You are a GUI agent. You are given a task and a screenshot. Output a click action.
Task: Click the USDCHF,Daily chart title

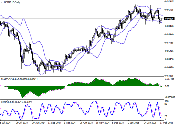11,2
